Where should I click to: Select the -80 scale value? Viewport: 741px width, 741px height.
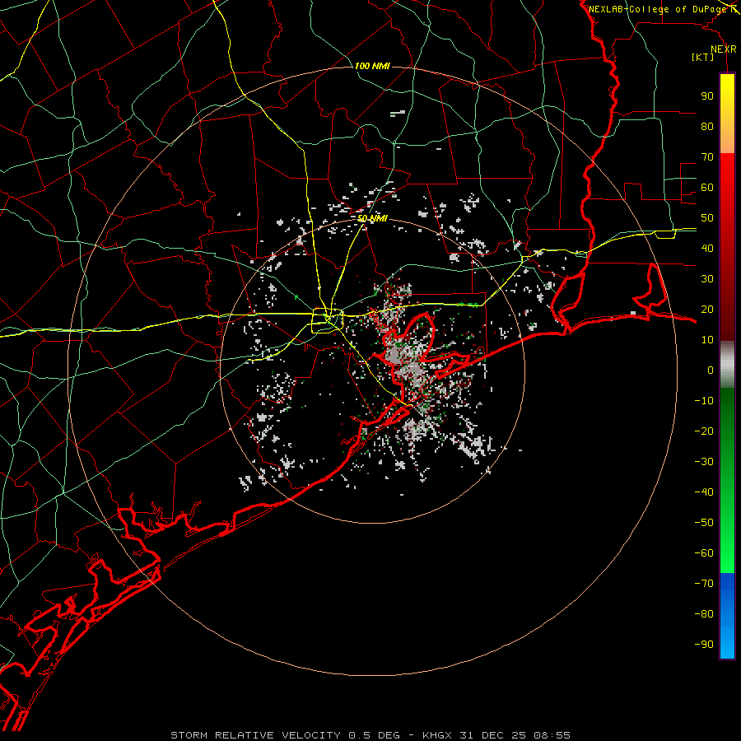click(x=704, y=614)
